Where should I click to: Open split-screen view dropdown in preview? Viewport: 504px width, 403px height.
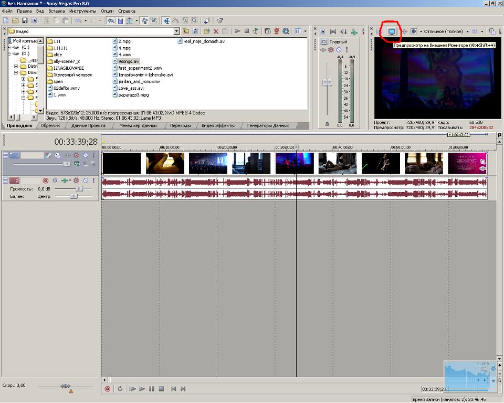pos(421,31)
